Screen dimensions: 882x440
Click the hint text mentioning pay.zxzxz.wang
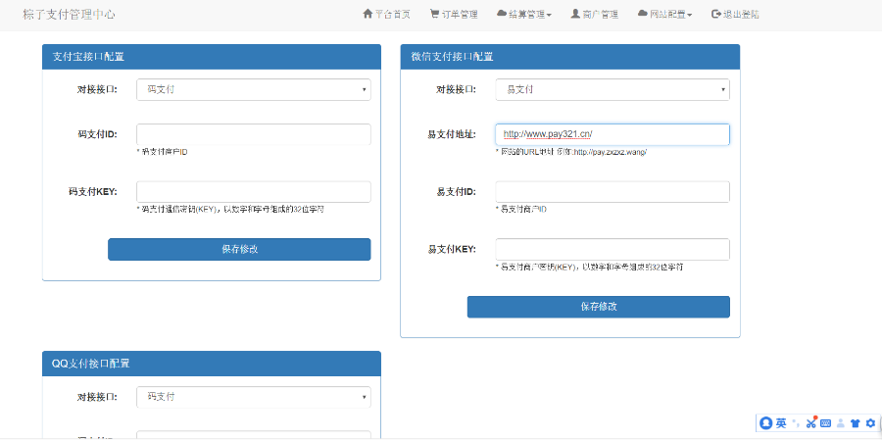click(571, 152)
